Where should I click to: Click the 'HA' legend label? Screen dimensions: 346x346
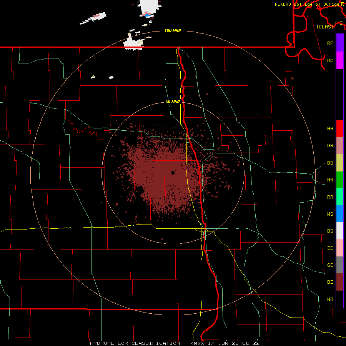(330, 129)
